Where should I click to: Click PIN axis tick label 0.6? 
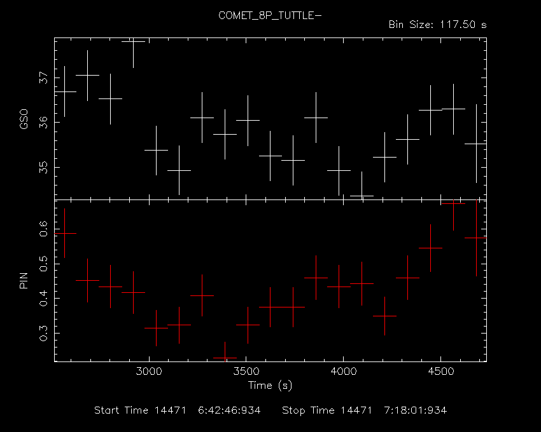[44, 229]
